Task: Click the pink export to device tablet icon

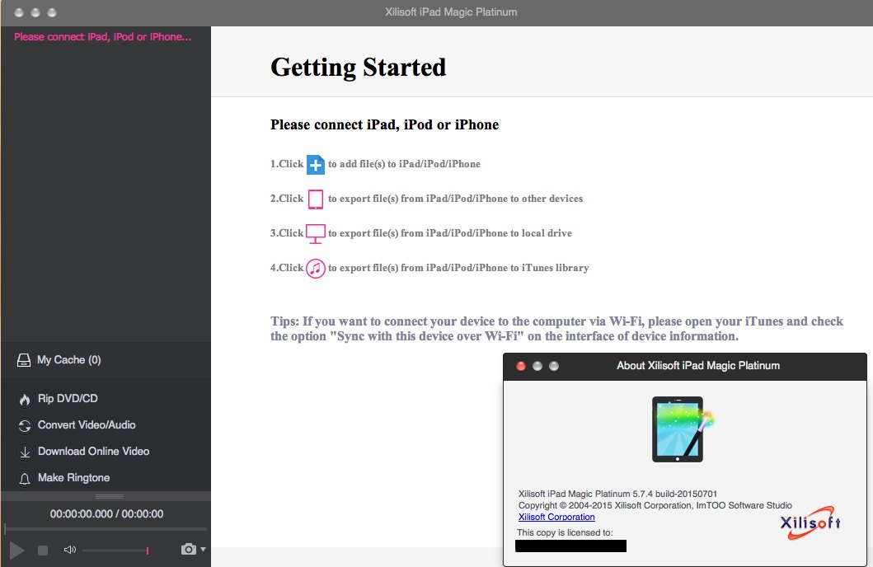Action: [x=316, y=199]
